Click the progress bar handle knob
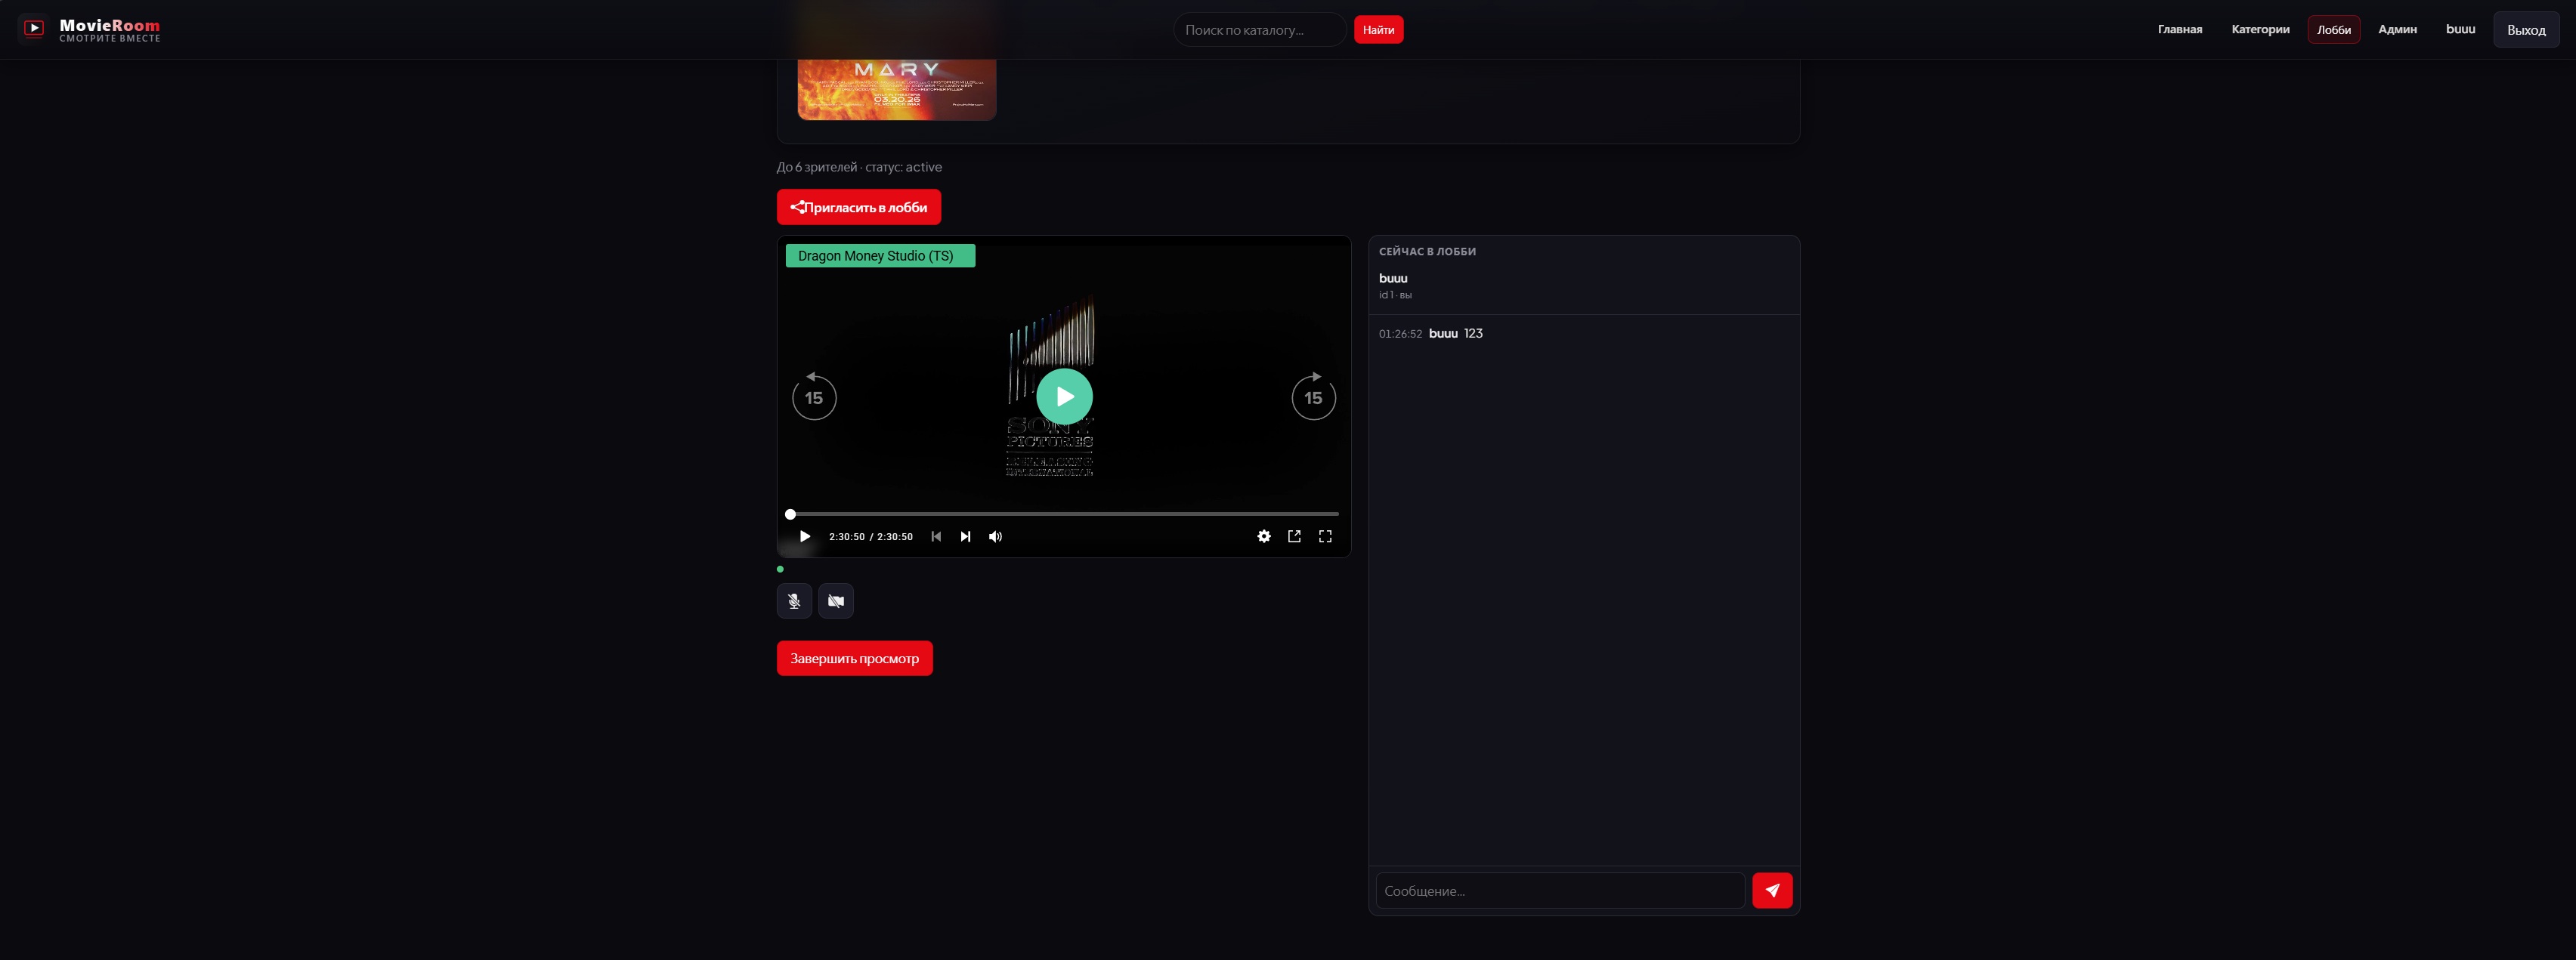Viewport: 2576px width, 960px height. coord(790,514)
